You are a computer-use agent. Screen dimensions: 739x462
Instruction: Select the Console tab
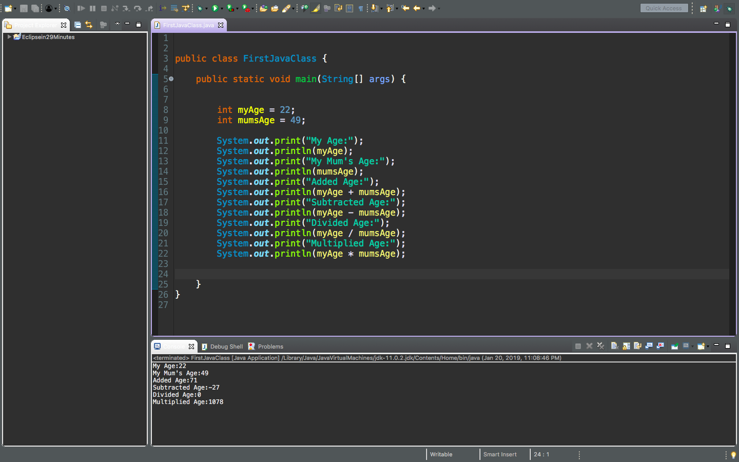pos(173,346)
